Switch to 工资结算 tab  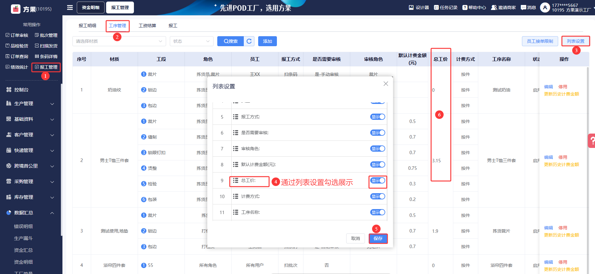click(x=147, y=26)
